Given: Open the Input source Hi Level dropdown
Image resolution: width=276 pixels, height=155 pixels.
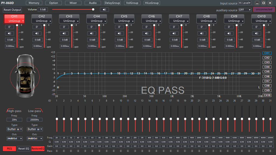Looking at the screenshot, I should [x=245, y=3].
